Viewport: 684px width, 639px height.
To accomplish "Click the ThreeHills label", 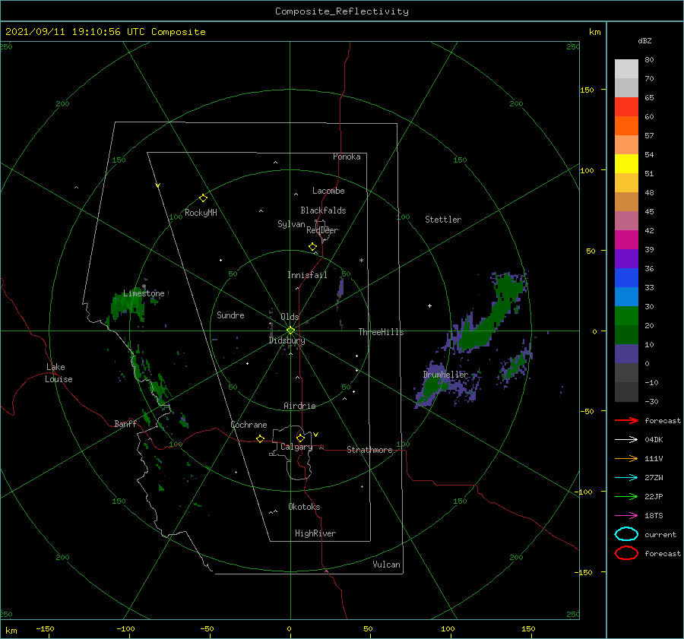I will coord(381,332).
